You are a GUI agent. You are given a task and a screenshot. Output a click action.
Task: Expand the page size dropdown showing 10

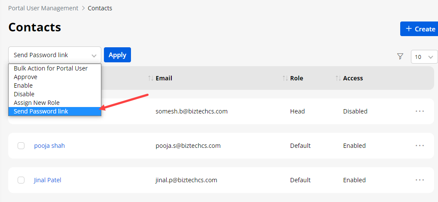(423, 57)
